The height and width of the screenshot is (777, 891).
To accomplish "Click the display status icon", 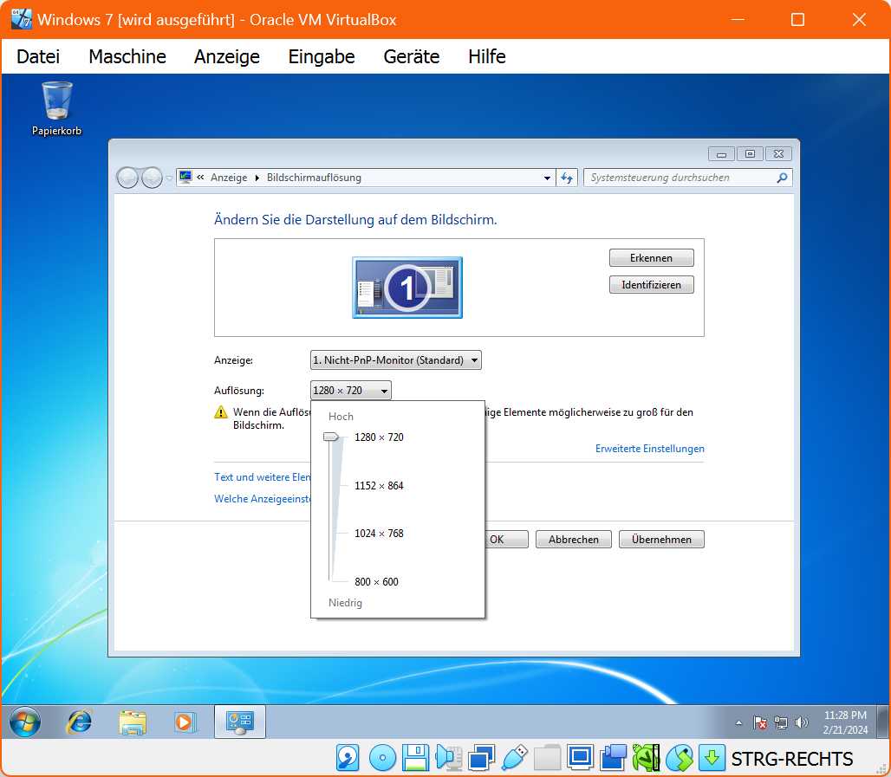I will pyautogui.click(x=580, y=758).
